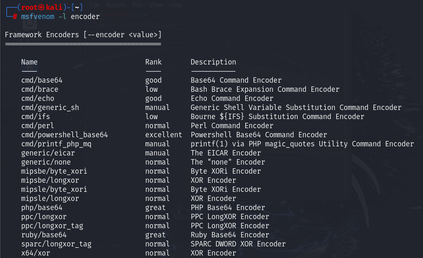Screen dimensions: 423x258
Task: Click the 'SPARC DWORD XOR Encoder' description
Action: click(238, 244)
